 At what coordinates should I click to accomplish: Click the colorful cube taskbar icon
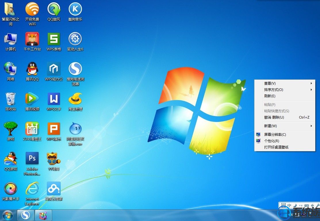(x=43, y=215)
